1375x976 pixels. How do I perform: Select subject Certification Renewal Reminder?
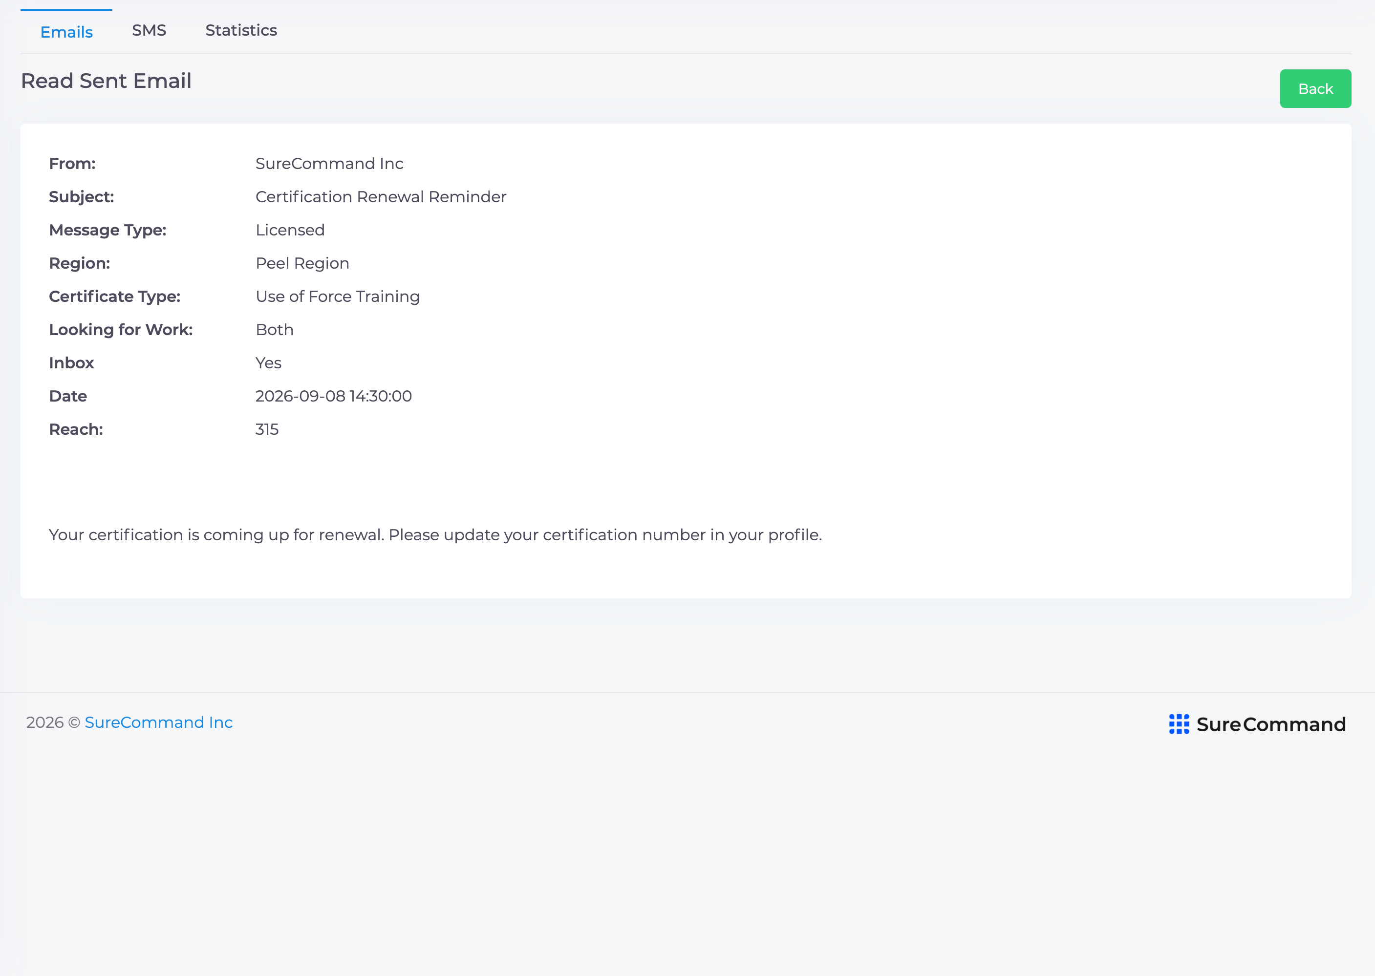coord(381,197)
